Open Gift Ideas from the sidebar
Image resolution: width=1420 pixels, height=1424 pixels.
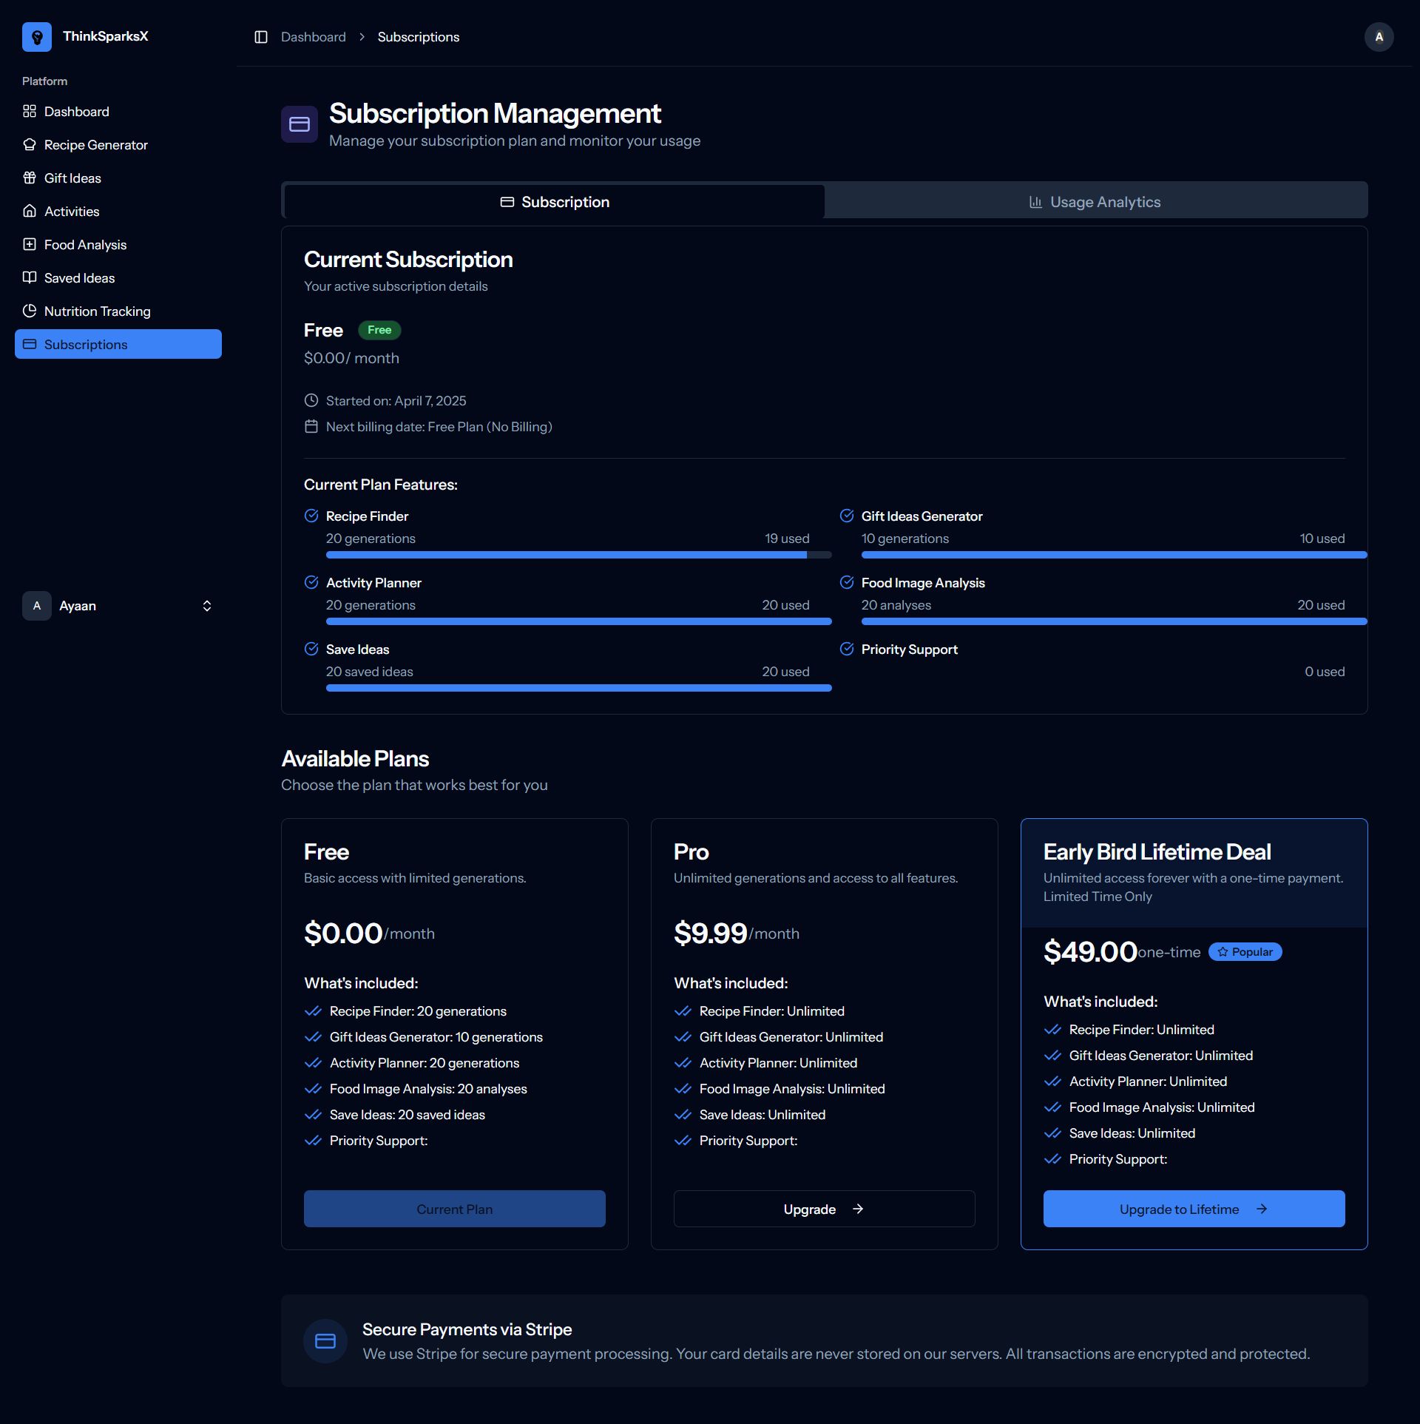click(x=72, y=178)
